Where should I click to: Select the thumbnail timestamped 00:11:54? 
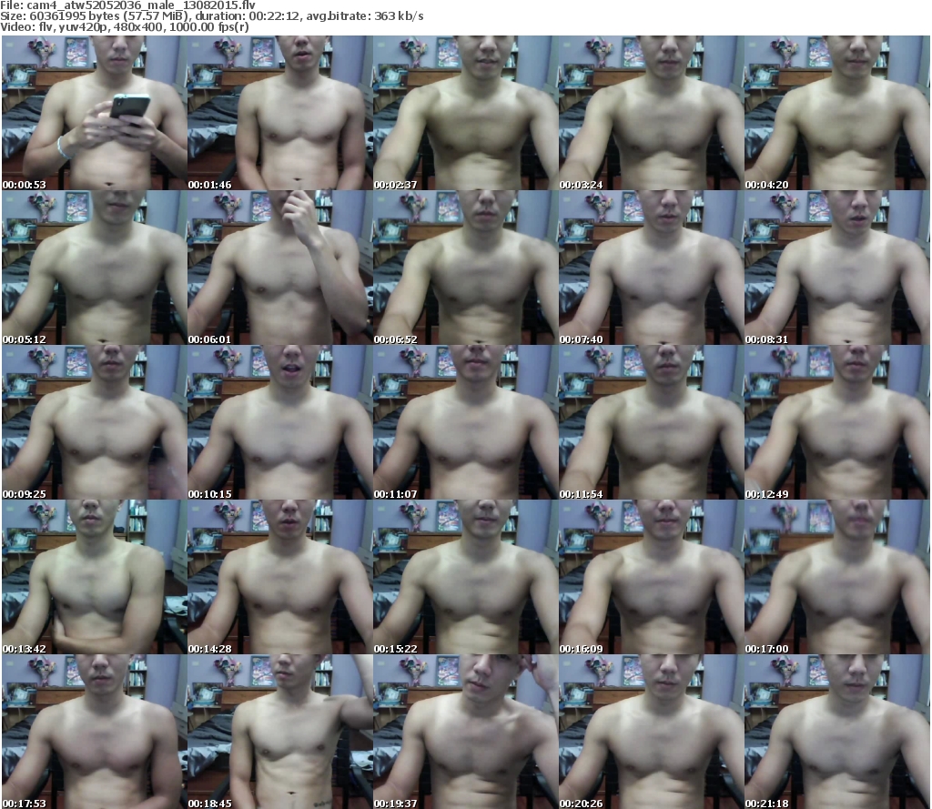point(652,422)
